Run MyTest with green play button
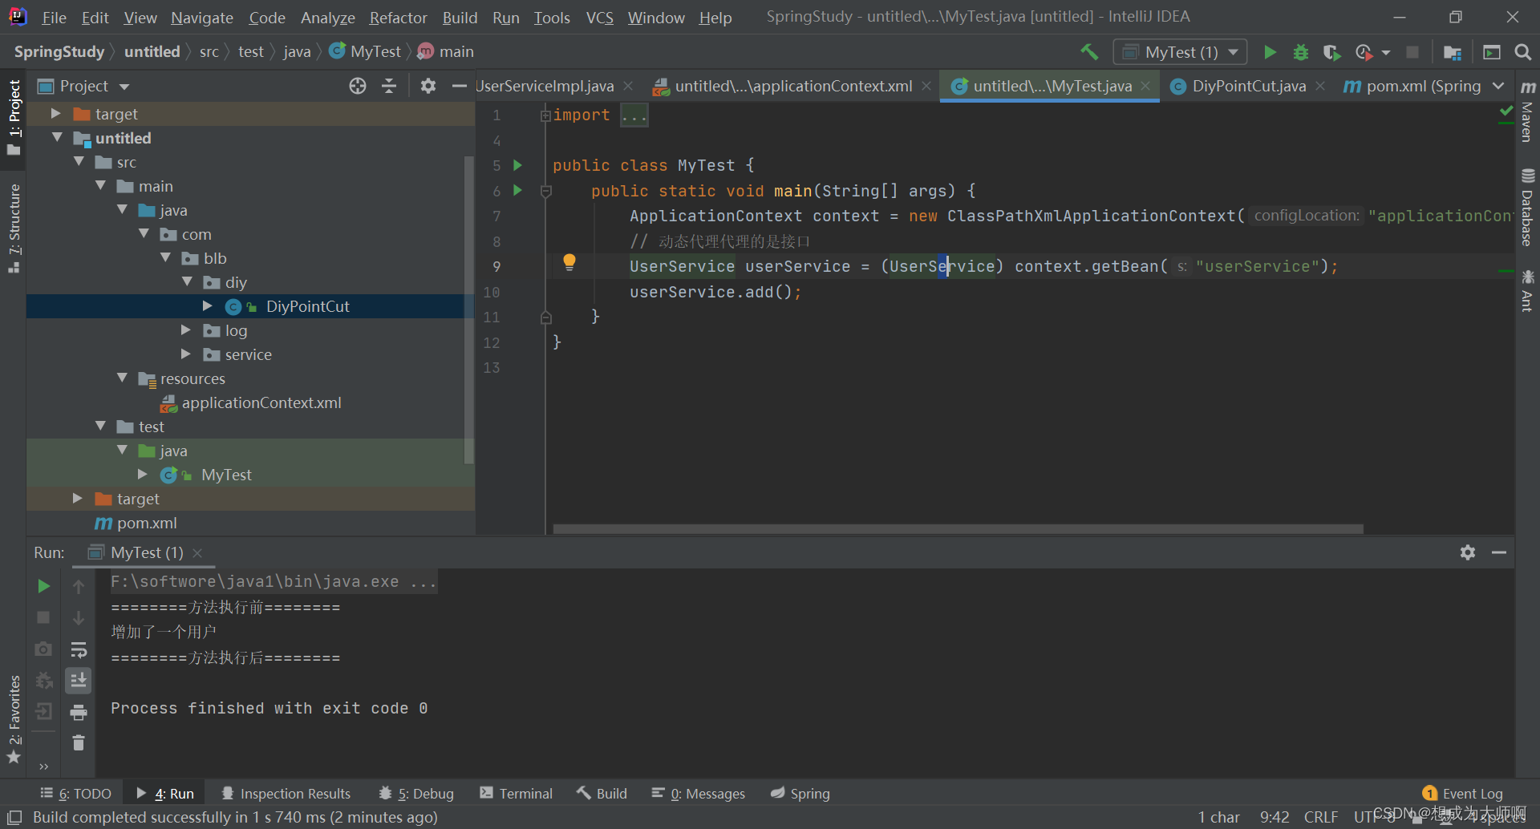 pos(1270,52)
